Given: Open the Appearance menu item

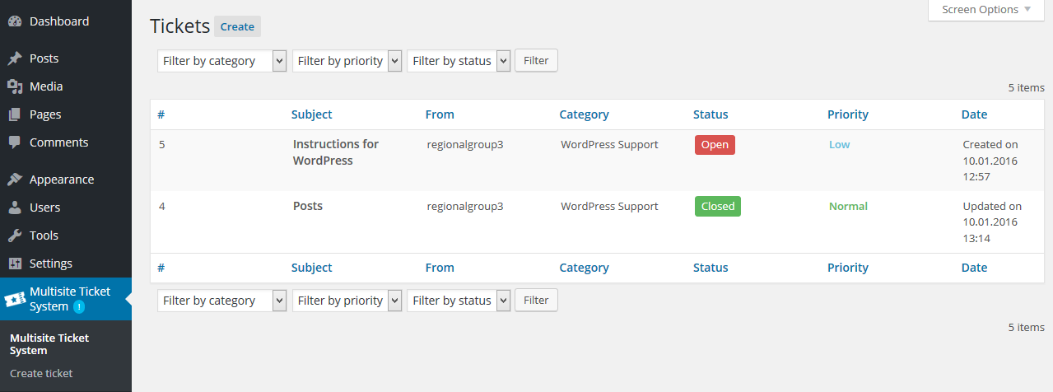Looking at the screenshot, I should click(x=62, y=180).
